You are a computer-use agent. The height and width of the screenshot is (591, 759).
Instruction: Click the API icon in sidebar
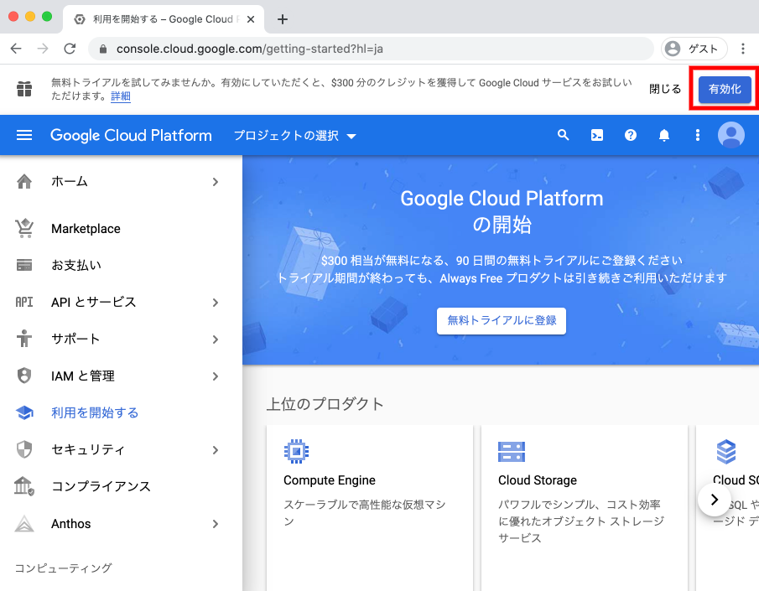pyautogui.click(x=24, y=302)
